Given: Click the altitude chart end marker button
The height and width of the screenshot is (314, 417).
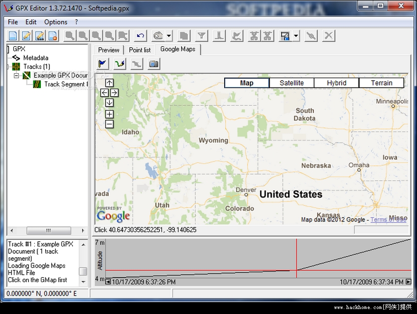Looking at the screenshot, I should (x=409, y=282).
